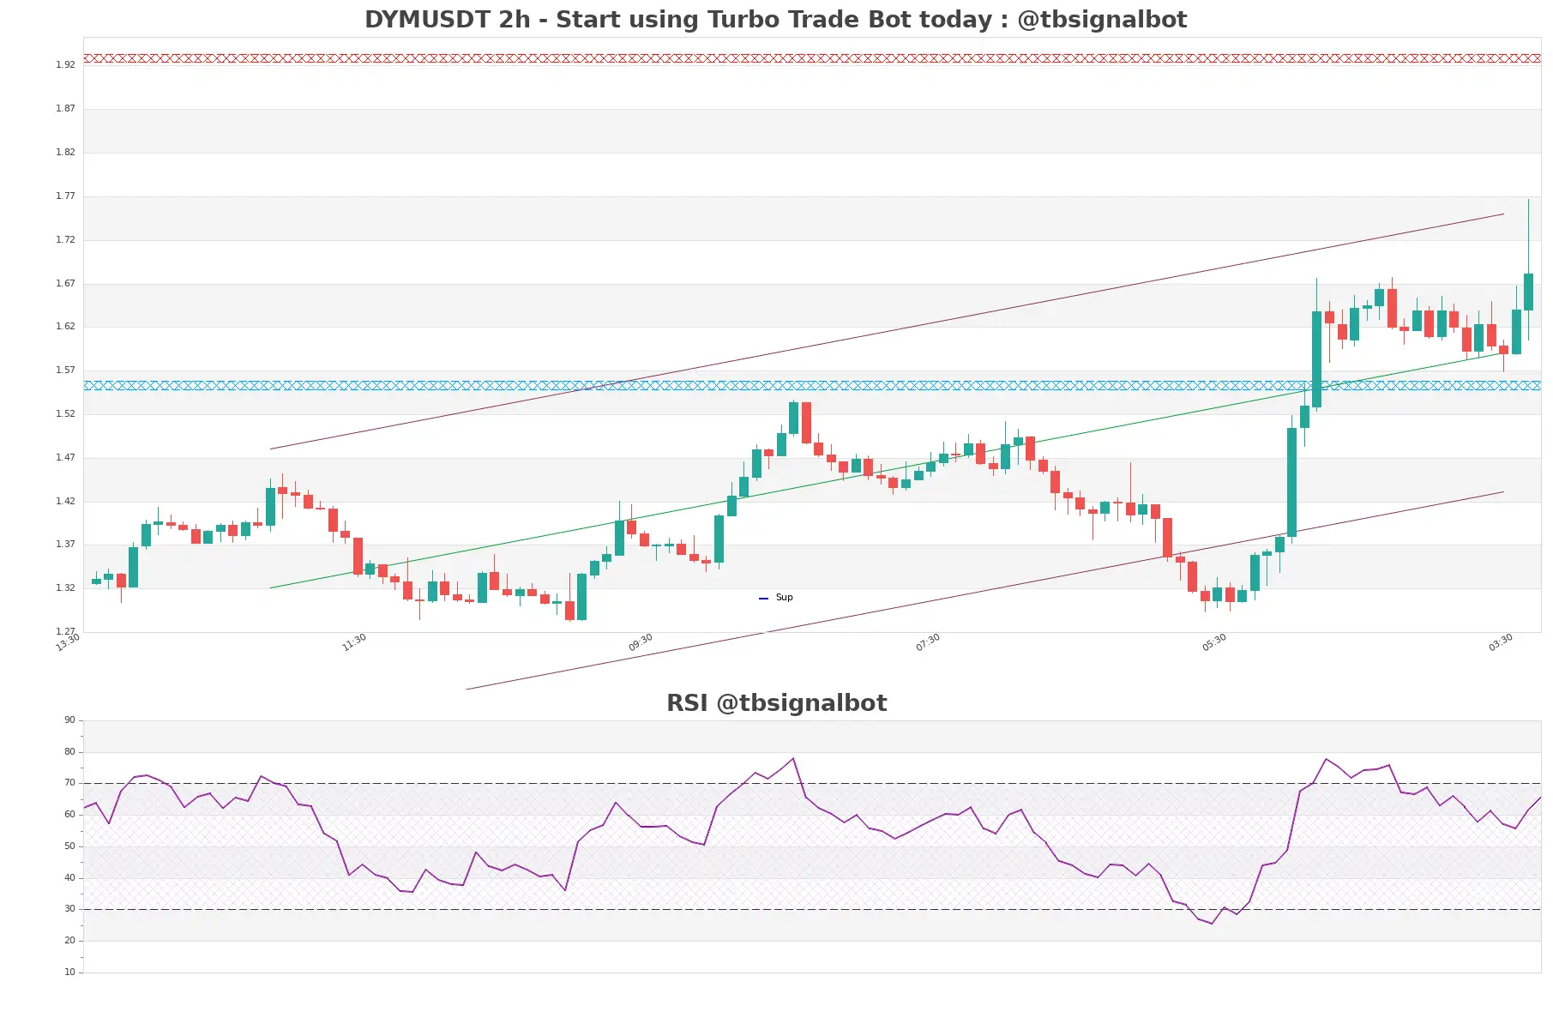This screenshot has height=1036, width=1553.
Task: Click the tall green breakout candle reaching 1.50
Action: 1291,482
